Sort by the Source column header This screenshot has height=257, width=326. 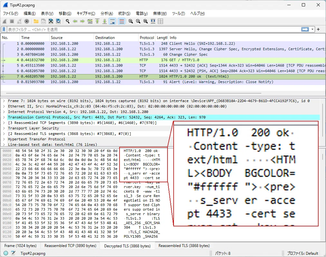(72, 38)
